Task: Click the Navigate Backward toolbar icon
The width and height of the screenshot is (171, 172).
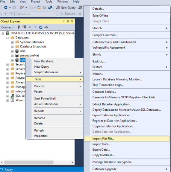Action: tap(6, 7)
